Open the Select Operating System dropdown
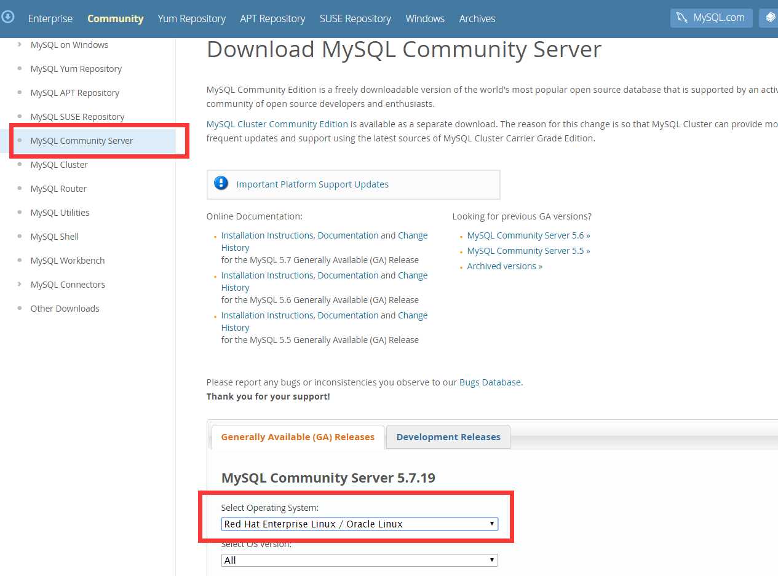The height and width of the screenshot is (576, 778). coord(360,524)
